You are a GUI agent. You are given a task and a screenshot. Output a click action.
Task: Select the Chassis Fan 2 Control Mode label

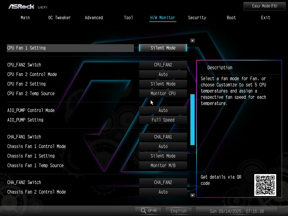click(36, 192)
